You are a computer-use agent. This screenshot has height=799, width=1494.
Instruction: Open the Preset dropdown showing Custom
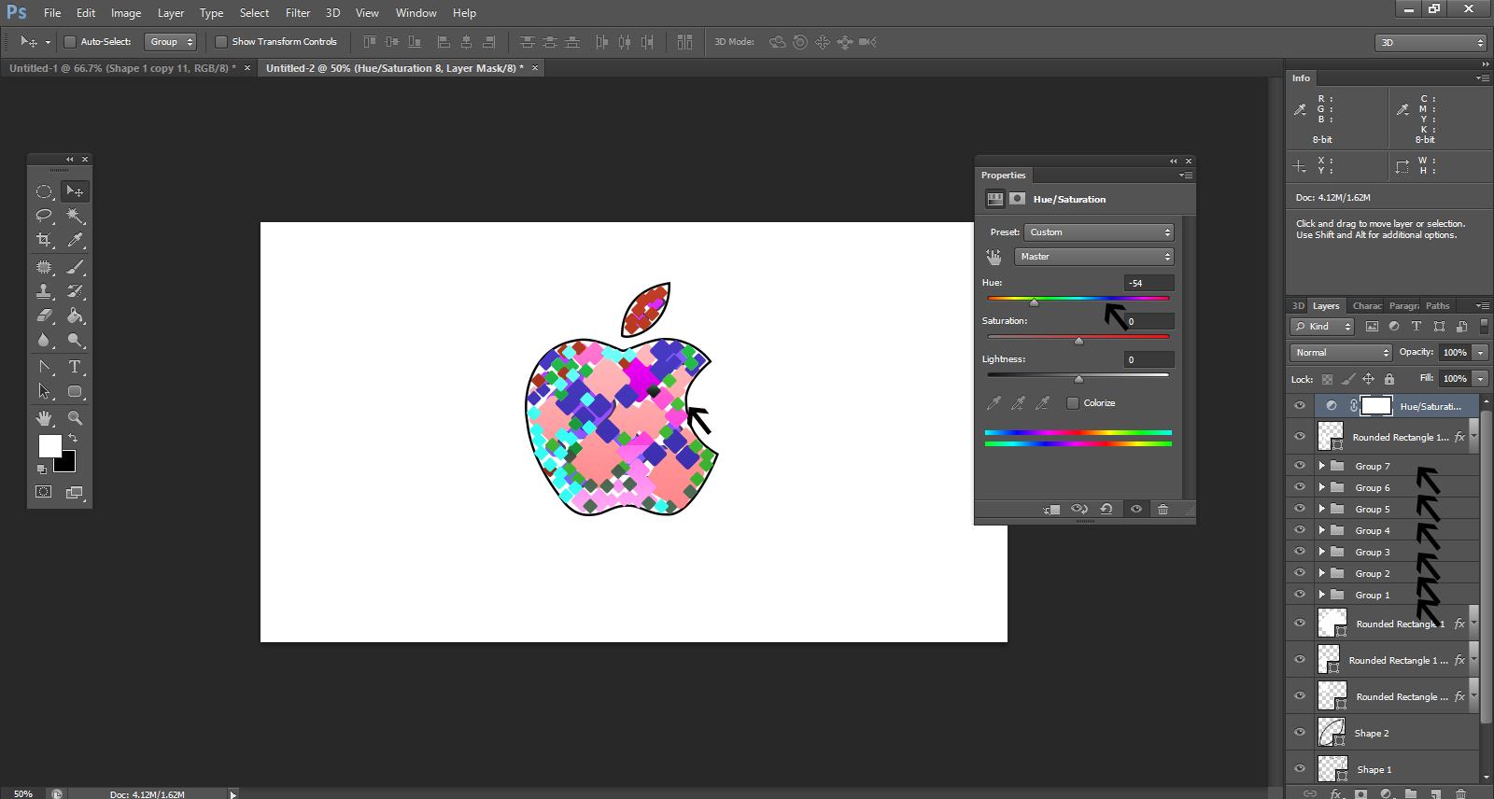(x=1099, y=232)
